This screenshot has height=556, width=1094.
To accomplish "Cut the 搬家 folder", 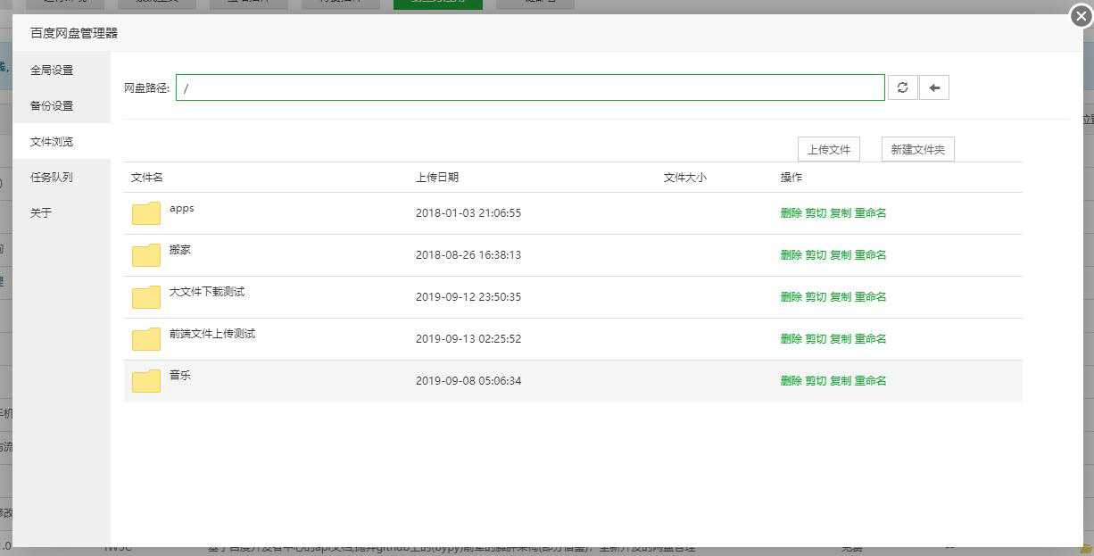I will pos(816,255).
